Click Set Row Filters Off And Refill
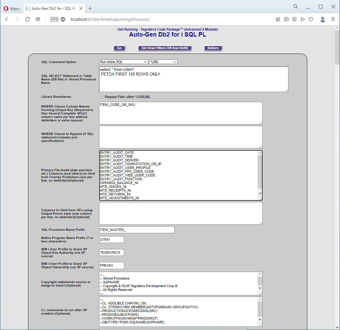Image resolution: width=340 pixels, height=330 pixels. pyautogui.click(x=165, y=48)
